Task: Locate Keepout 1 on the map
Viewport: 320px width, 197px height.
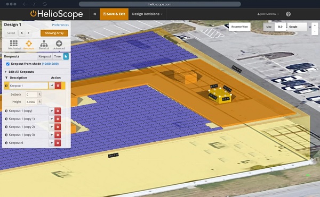Action: (52, 85)
